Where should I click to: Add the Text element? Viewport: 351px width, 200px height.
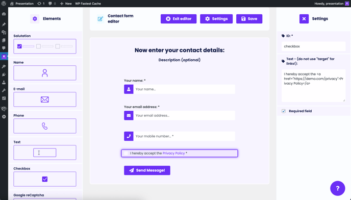point(45,153)
